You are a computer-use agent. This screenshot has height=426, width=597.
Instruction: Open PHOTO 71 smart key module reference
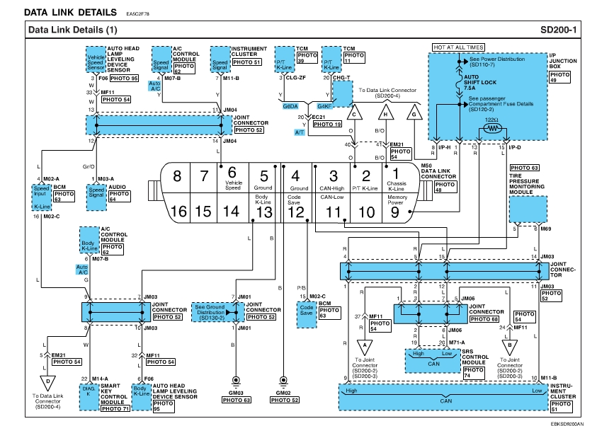116,409
